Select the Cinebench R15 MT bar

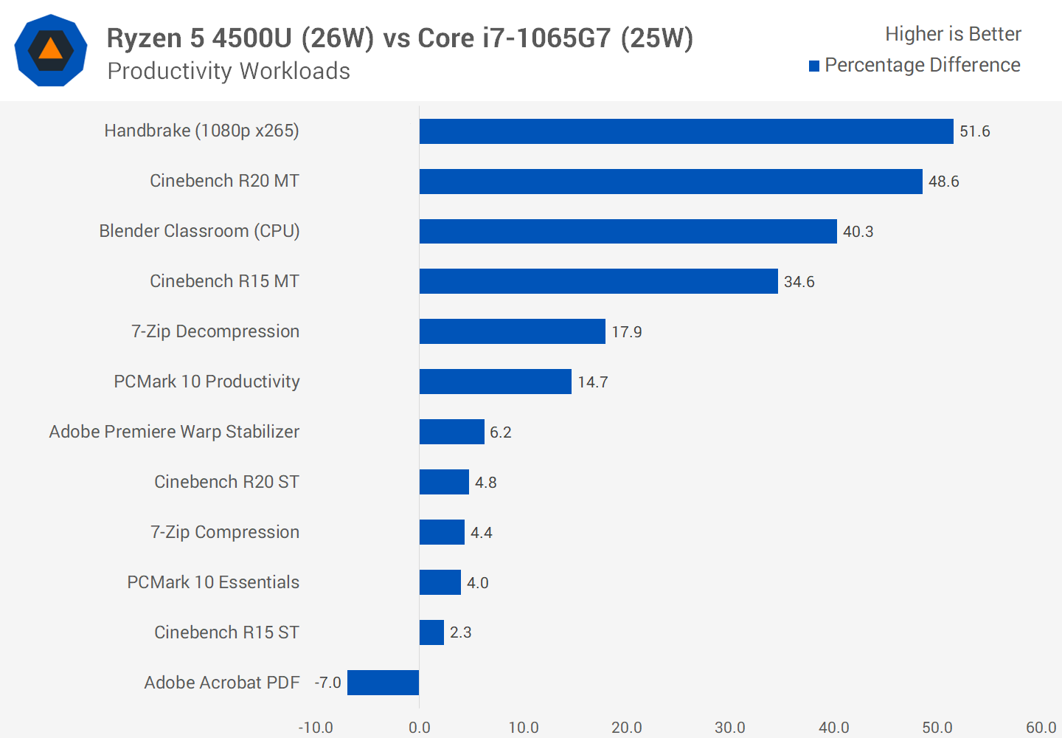click(x=598, y=281)
